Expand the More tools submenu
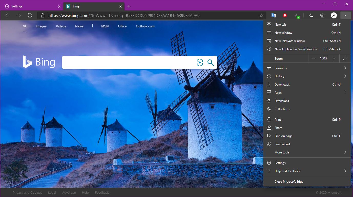The image size is (353, 197). point(307,152)
